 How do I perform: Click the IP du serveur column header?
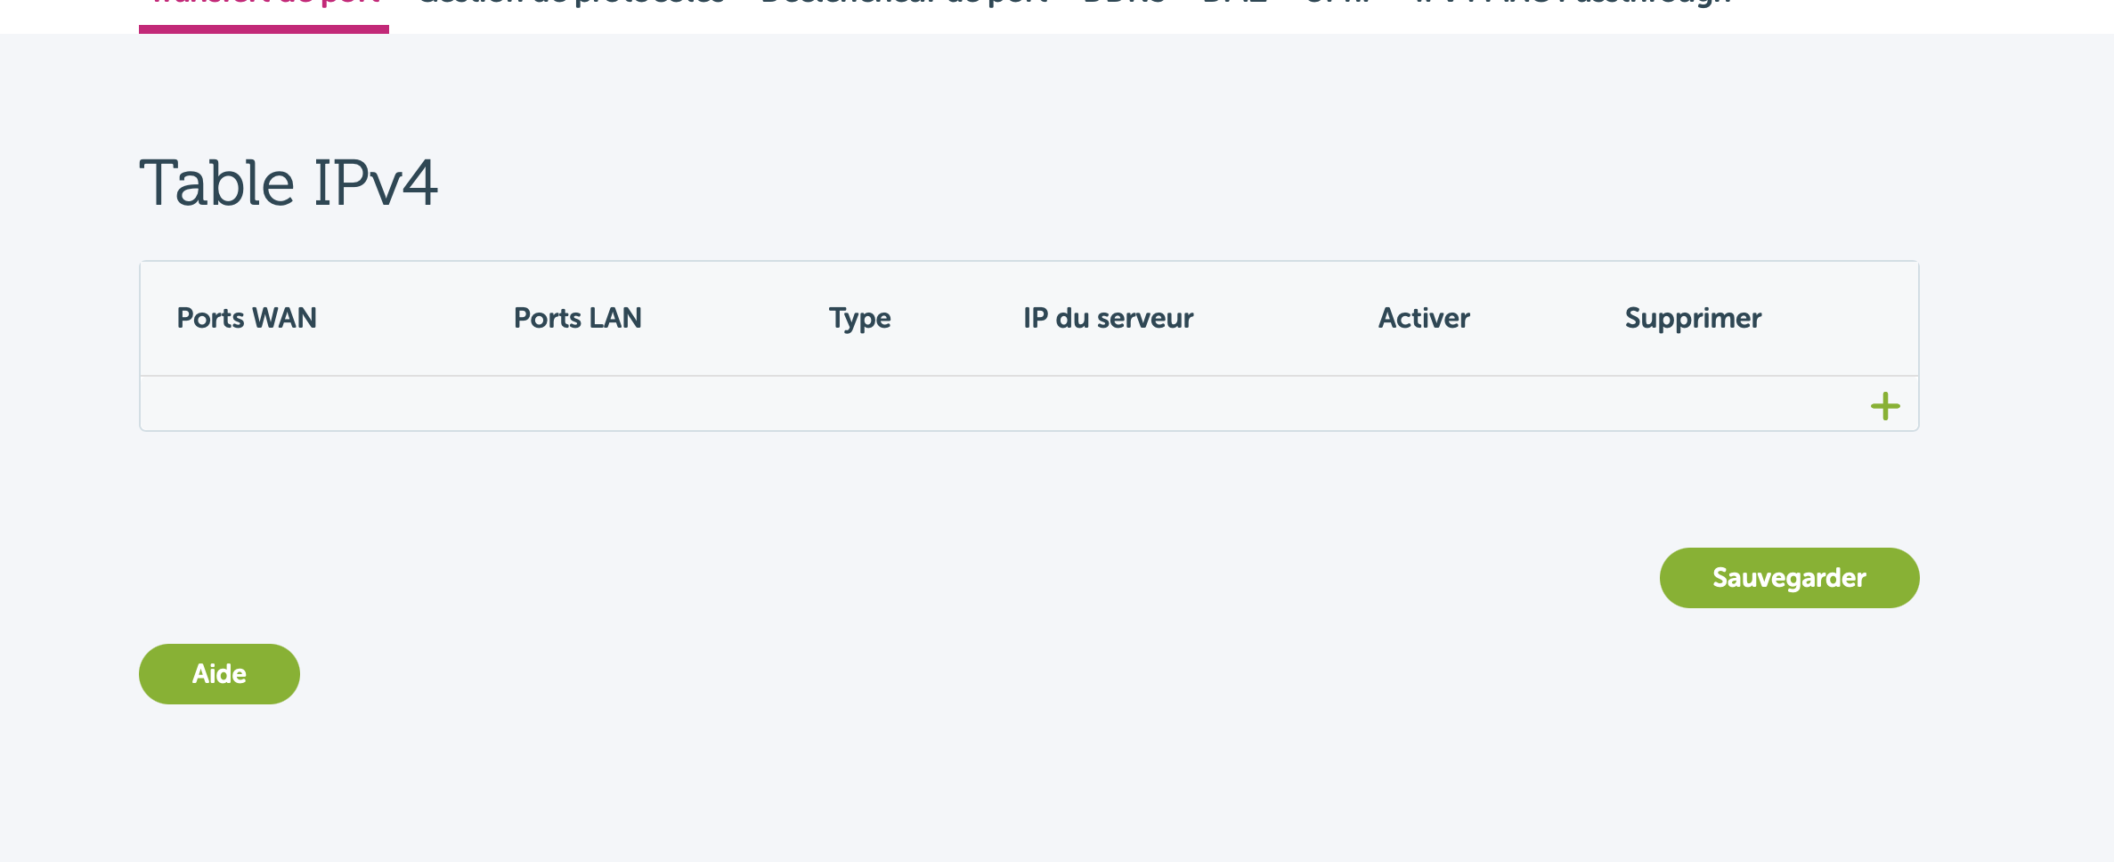pos(1108,318)
